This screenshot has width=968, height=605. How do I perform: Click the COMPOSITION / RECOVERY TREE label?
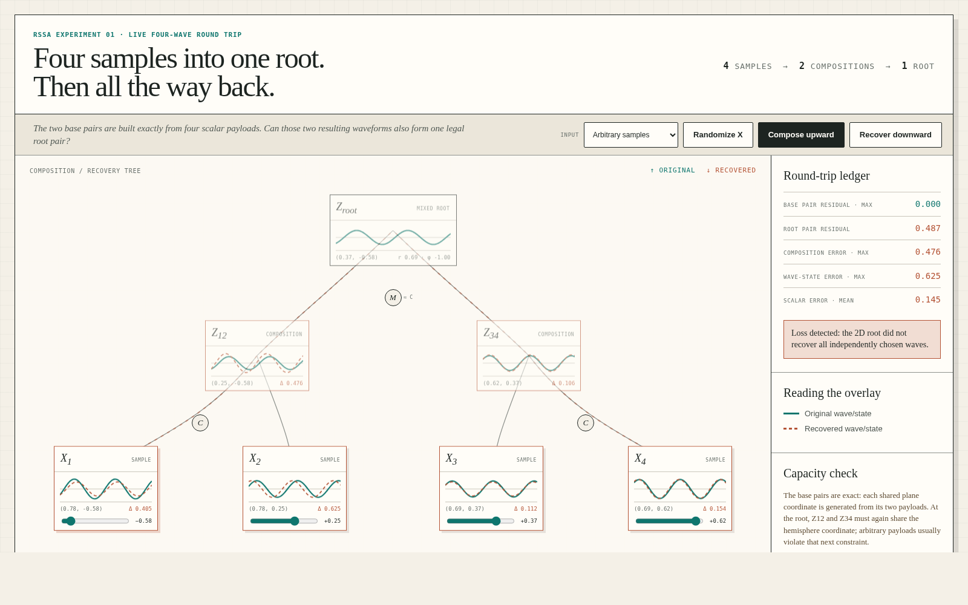tap(85, 171)
